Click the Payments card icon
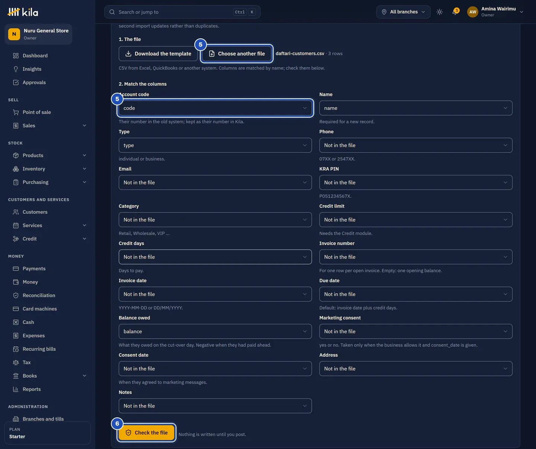536x449 pixels. tap(16, 269)
